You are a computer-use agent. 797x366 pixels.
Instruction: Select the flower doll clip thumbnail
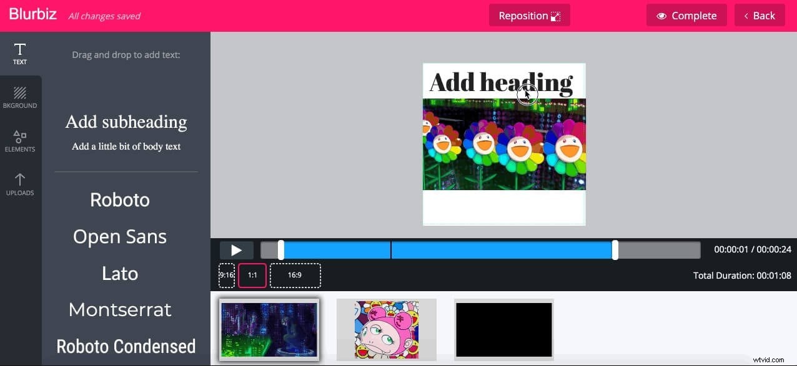point(386,329)
